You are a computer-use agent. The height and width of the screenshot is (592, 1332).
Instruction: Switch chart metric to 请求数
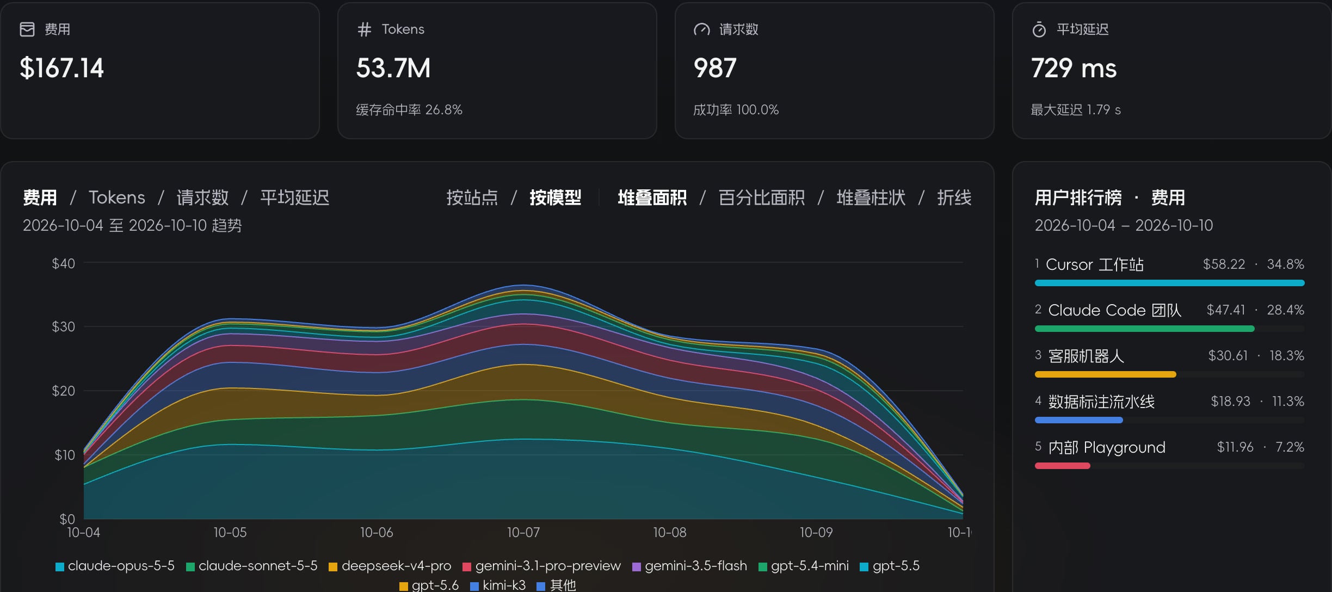pyautogui.click(x=202, y=198)
